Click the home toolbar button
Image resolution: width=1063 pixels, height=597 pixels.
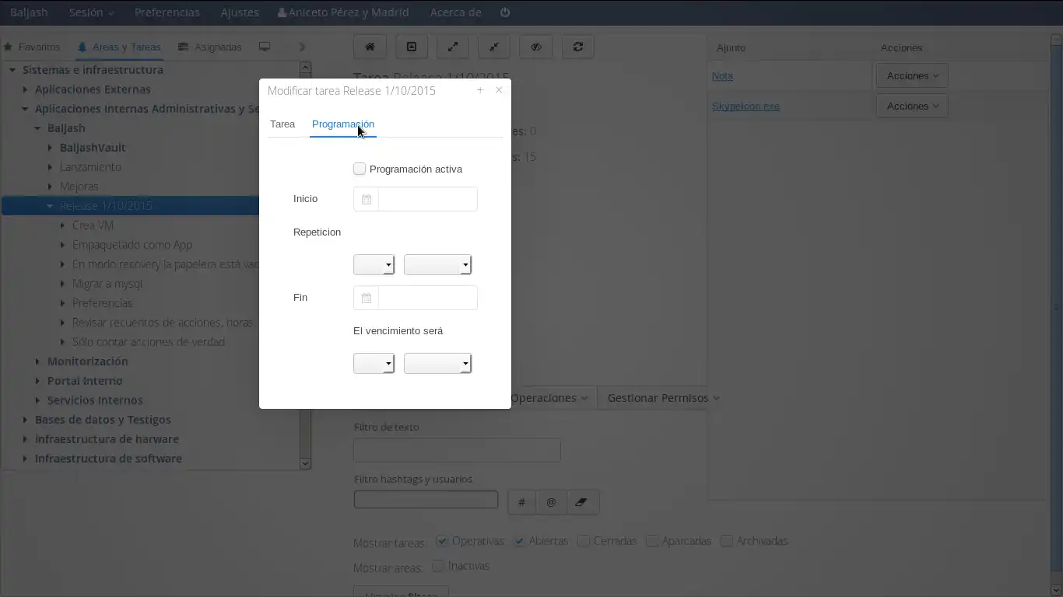(x=370, y=47)
